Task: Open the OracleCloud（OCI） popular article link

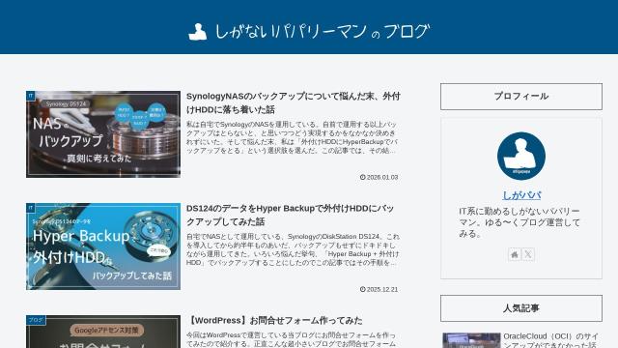Action: [x=550, y=340]
